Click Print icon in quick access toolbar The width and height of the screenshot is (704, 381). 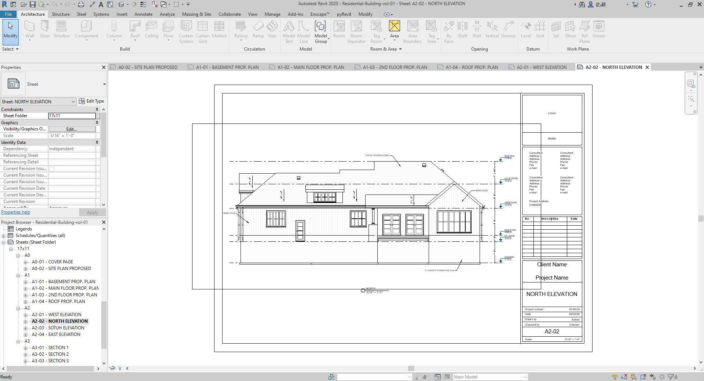81,4
